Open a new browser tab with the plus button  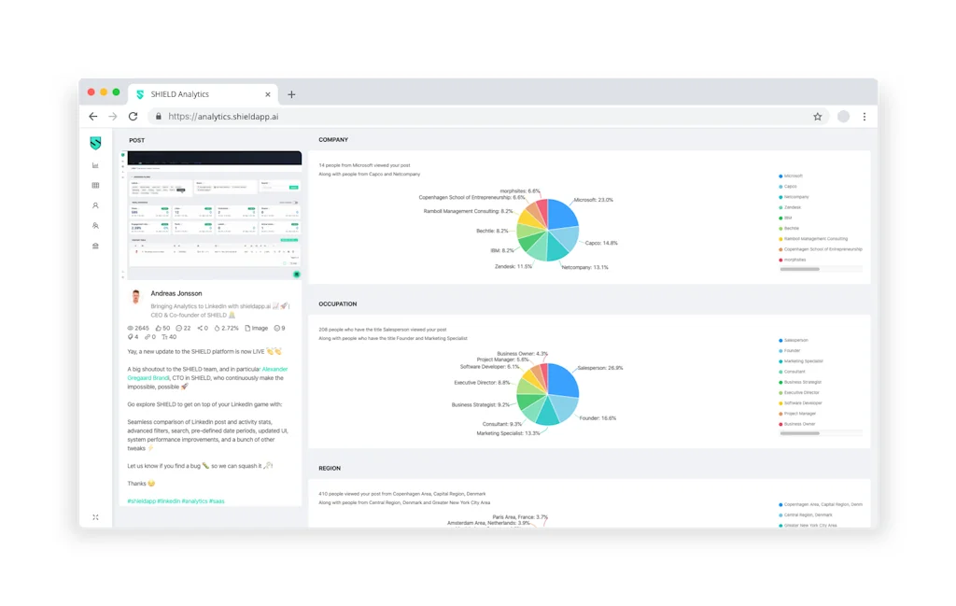tap(292, 93)
